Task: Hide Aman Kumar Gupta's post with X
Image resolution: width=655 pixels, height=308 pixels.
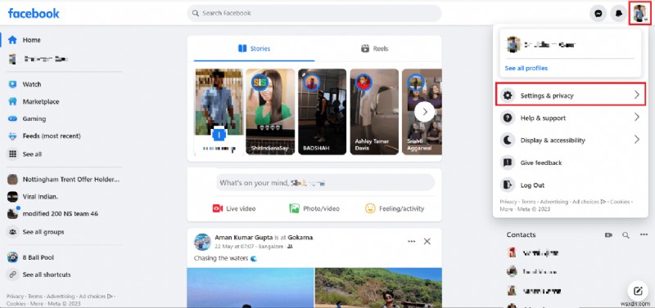Action: (427, 241)
